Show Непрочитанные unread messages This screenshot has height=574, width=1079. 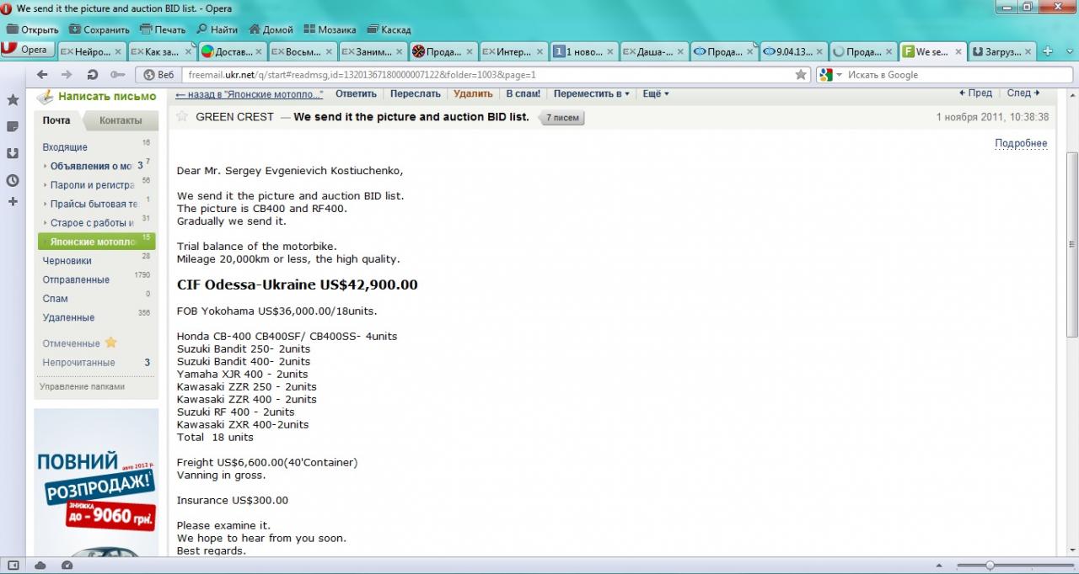79,363
